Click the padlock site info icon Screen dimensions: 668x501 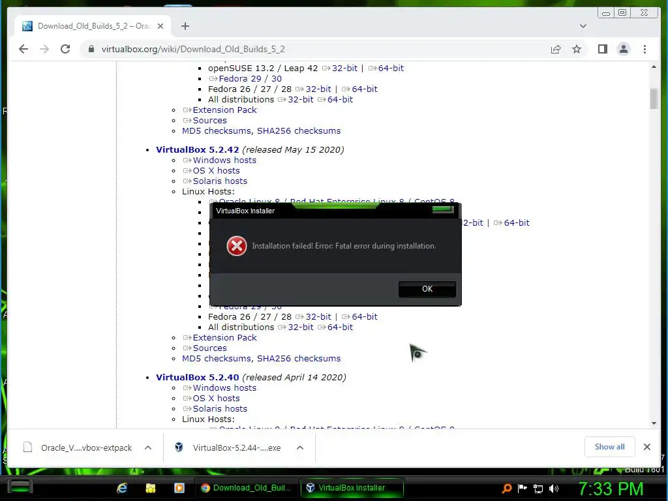[91, 49]
